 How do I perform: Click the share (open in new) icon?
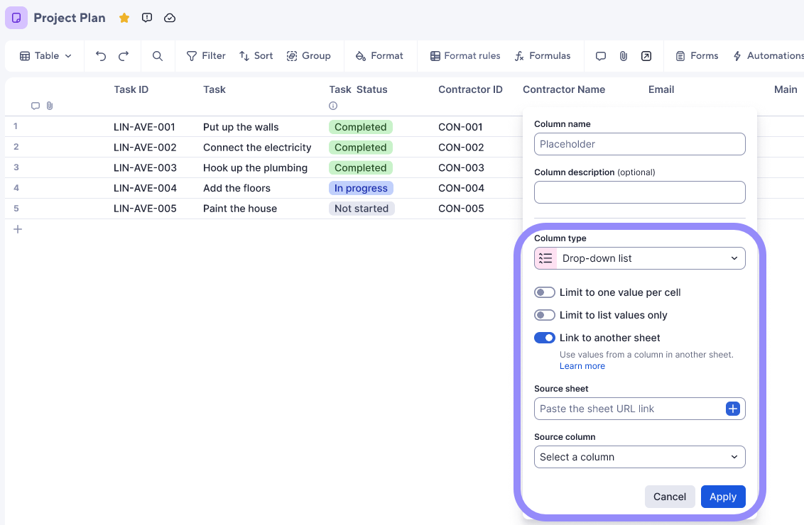tap(646, 55)
